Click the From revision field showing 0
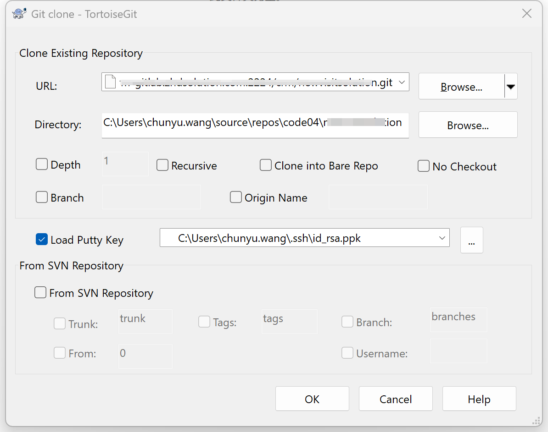The width and height of the screenshot is (548, 432). 145,356
